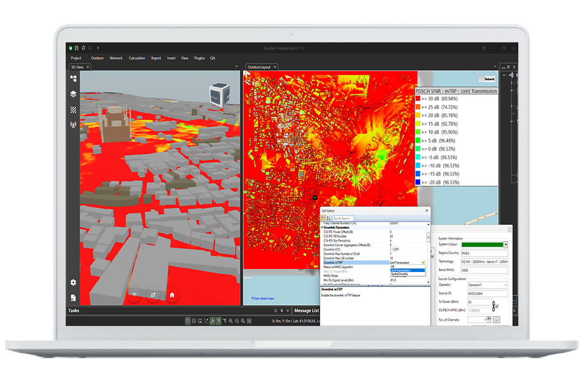
Task: Open the Plugins menu
Action: [200, 58]
